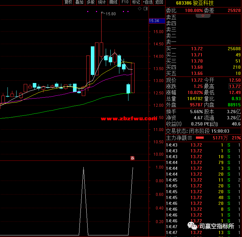Click the 量比 0.93 value
The width and height of the screenshot is (242, 237).
(236, 99)
